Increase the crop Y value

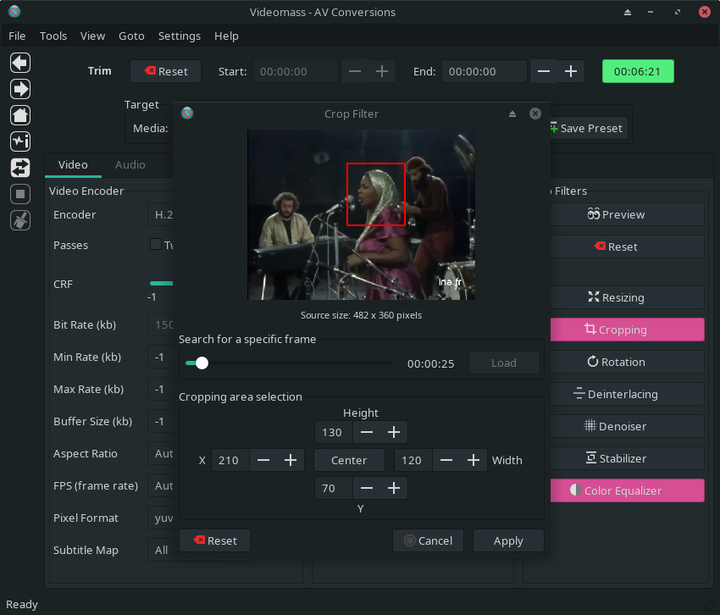394,488
